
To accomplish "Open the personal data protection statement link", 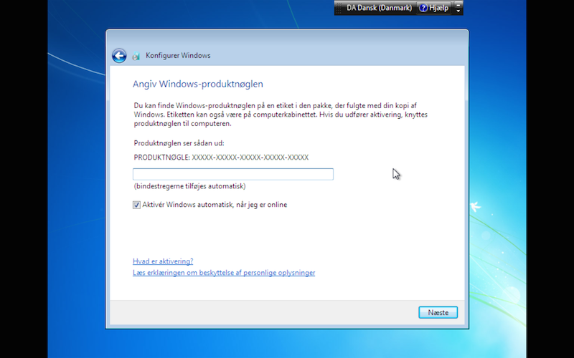I will [x=224, y=273].
